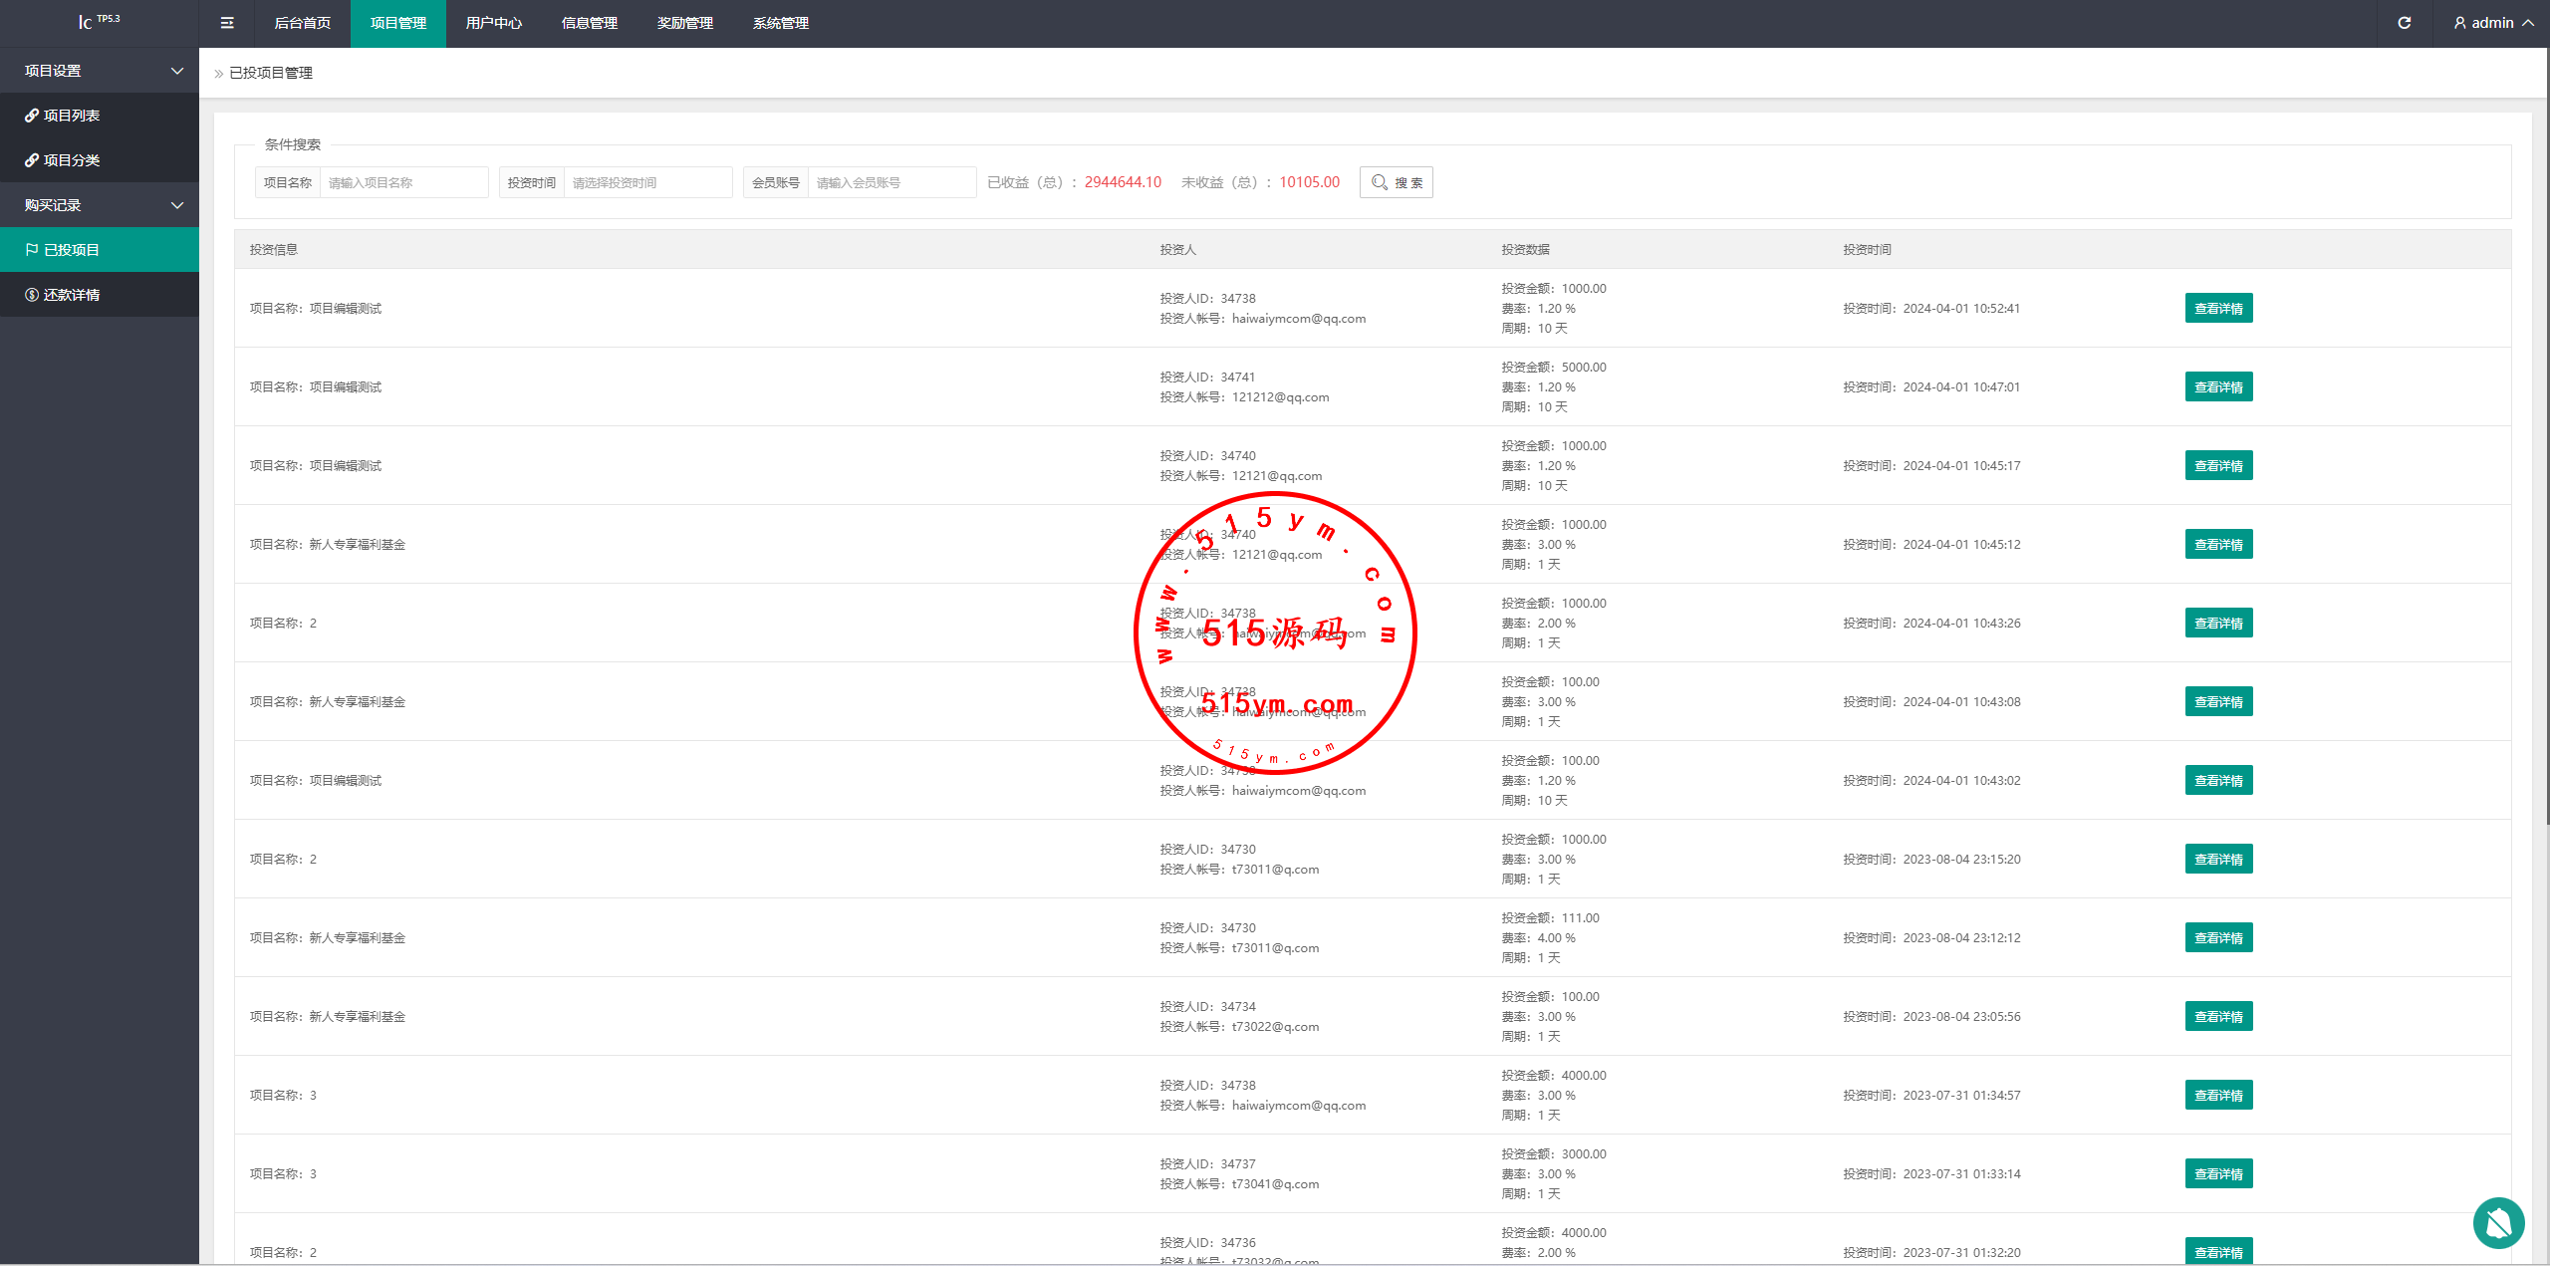
Task: Focus the 会员账号 search input
Action: 891,182
